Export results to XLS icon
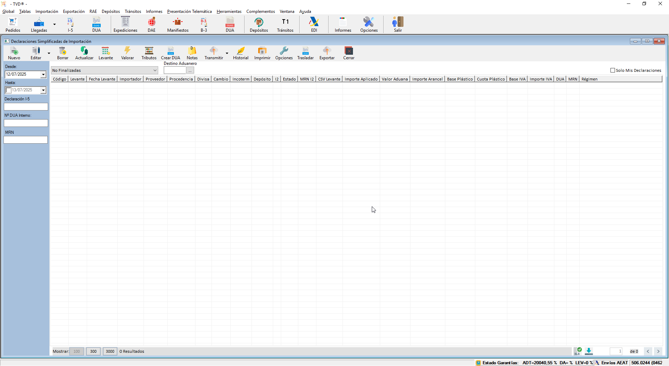Viewport: 669px width, 366px height. (577, 351)
